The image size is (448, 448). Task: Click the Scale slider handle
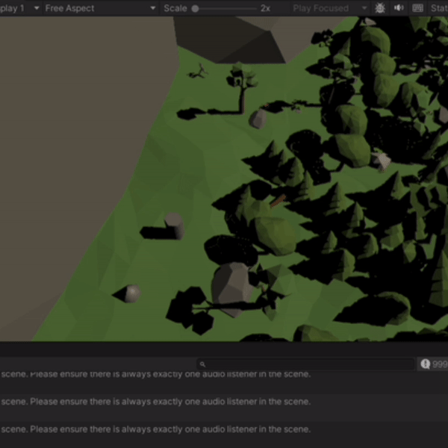(196, 8)
